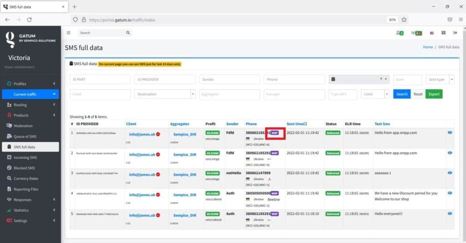466x243 pixels.
Task: Click the Pocket save icon in browser
Action: 450,20
